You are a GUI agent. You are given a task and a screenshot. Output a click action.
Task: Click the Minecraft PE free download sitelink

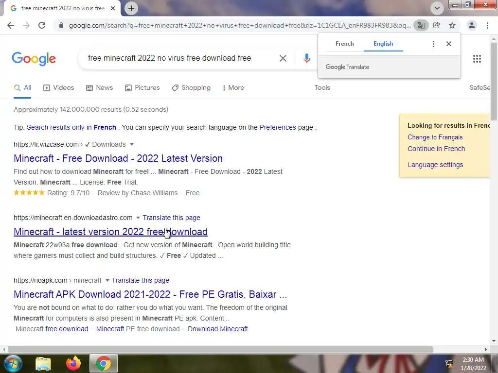click(x=138, y=329)
